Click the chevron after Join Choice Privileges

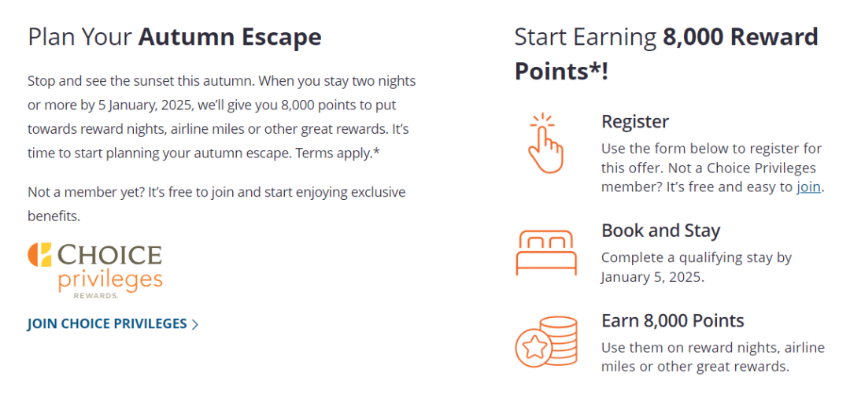[x=195, y=325]
